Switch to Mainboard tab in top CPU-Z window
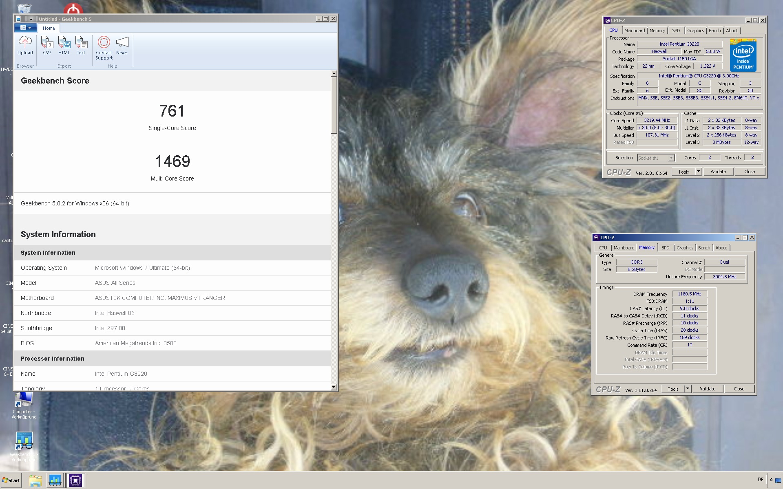783x489 pixels. 635,31
